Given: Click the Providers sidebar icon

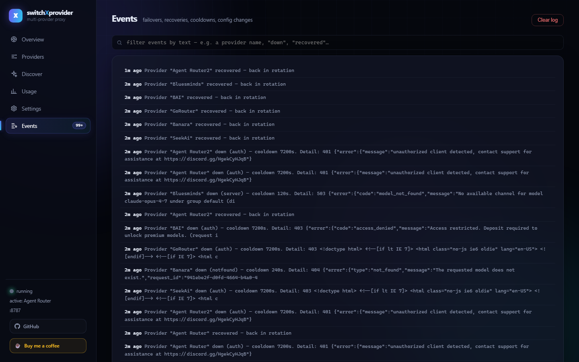Looking at the screenshot, I should (x=14, y=57).
